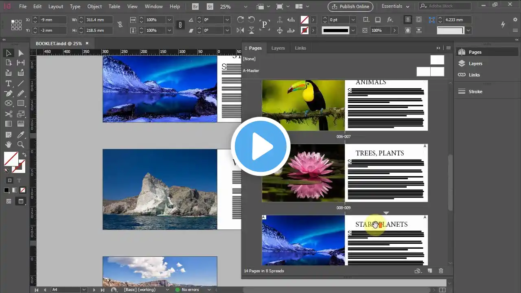Open the stroke weight 0 pt dropdown
The image size is (521, 293).
(353, 20)
